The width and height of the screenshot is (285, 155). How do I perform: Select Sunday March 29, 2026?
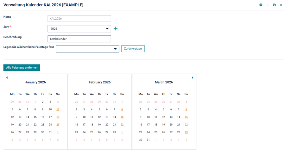click(186, 132)
